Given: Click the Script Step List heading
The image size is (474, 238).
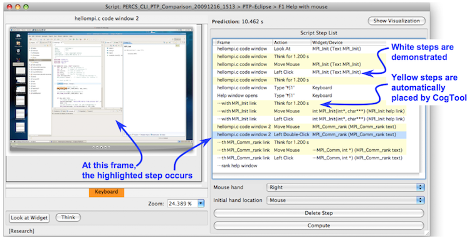Looking at the screenshot, I should (x=319, y=33).
